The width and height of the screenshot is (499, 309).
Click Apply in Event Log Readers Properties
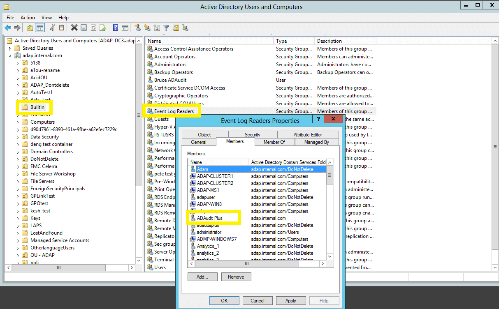(291, 300)
